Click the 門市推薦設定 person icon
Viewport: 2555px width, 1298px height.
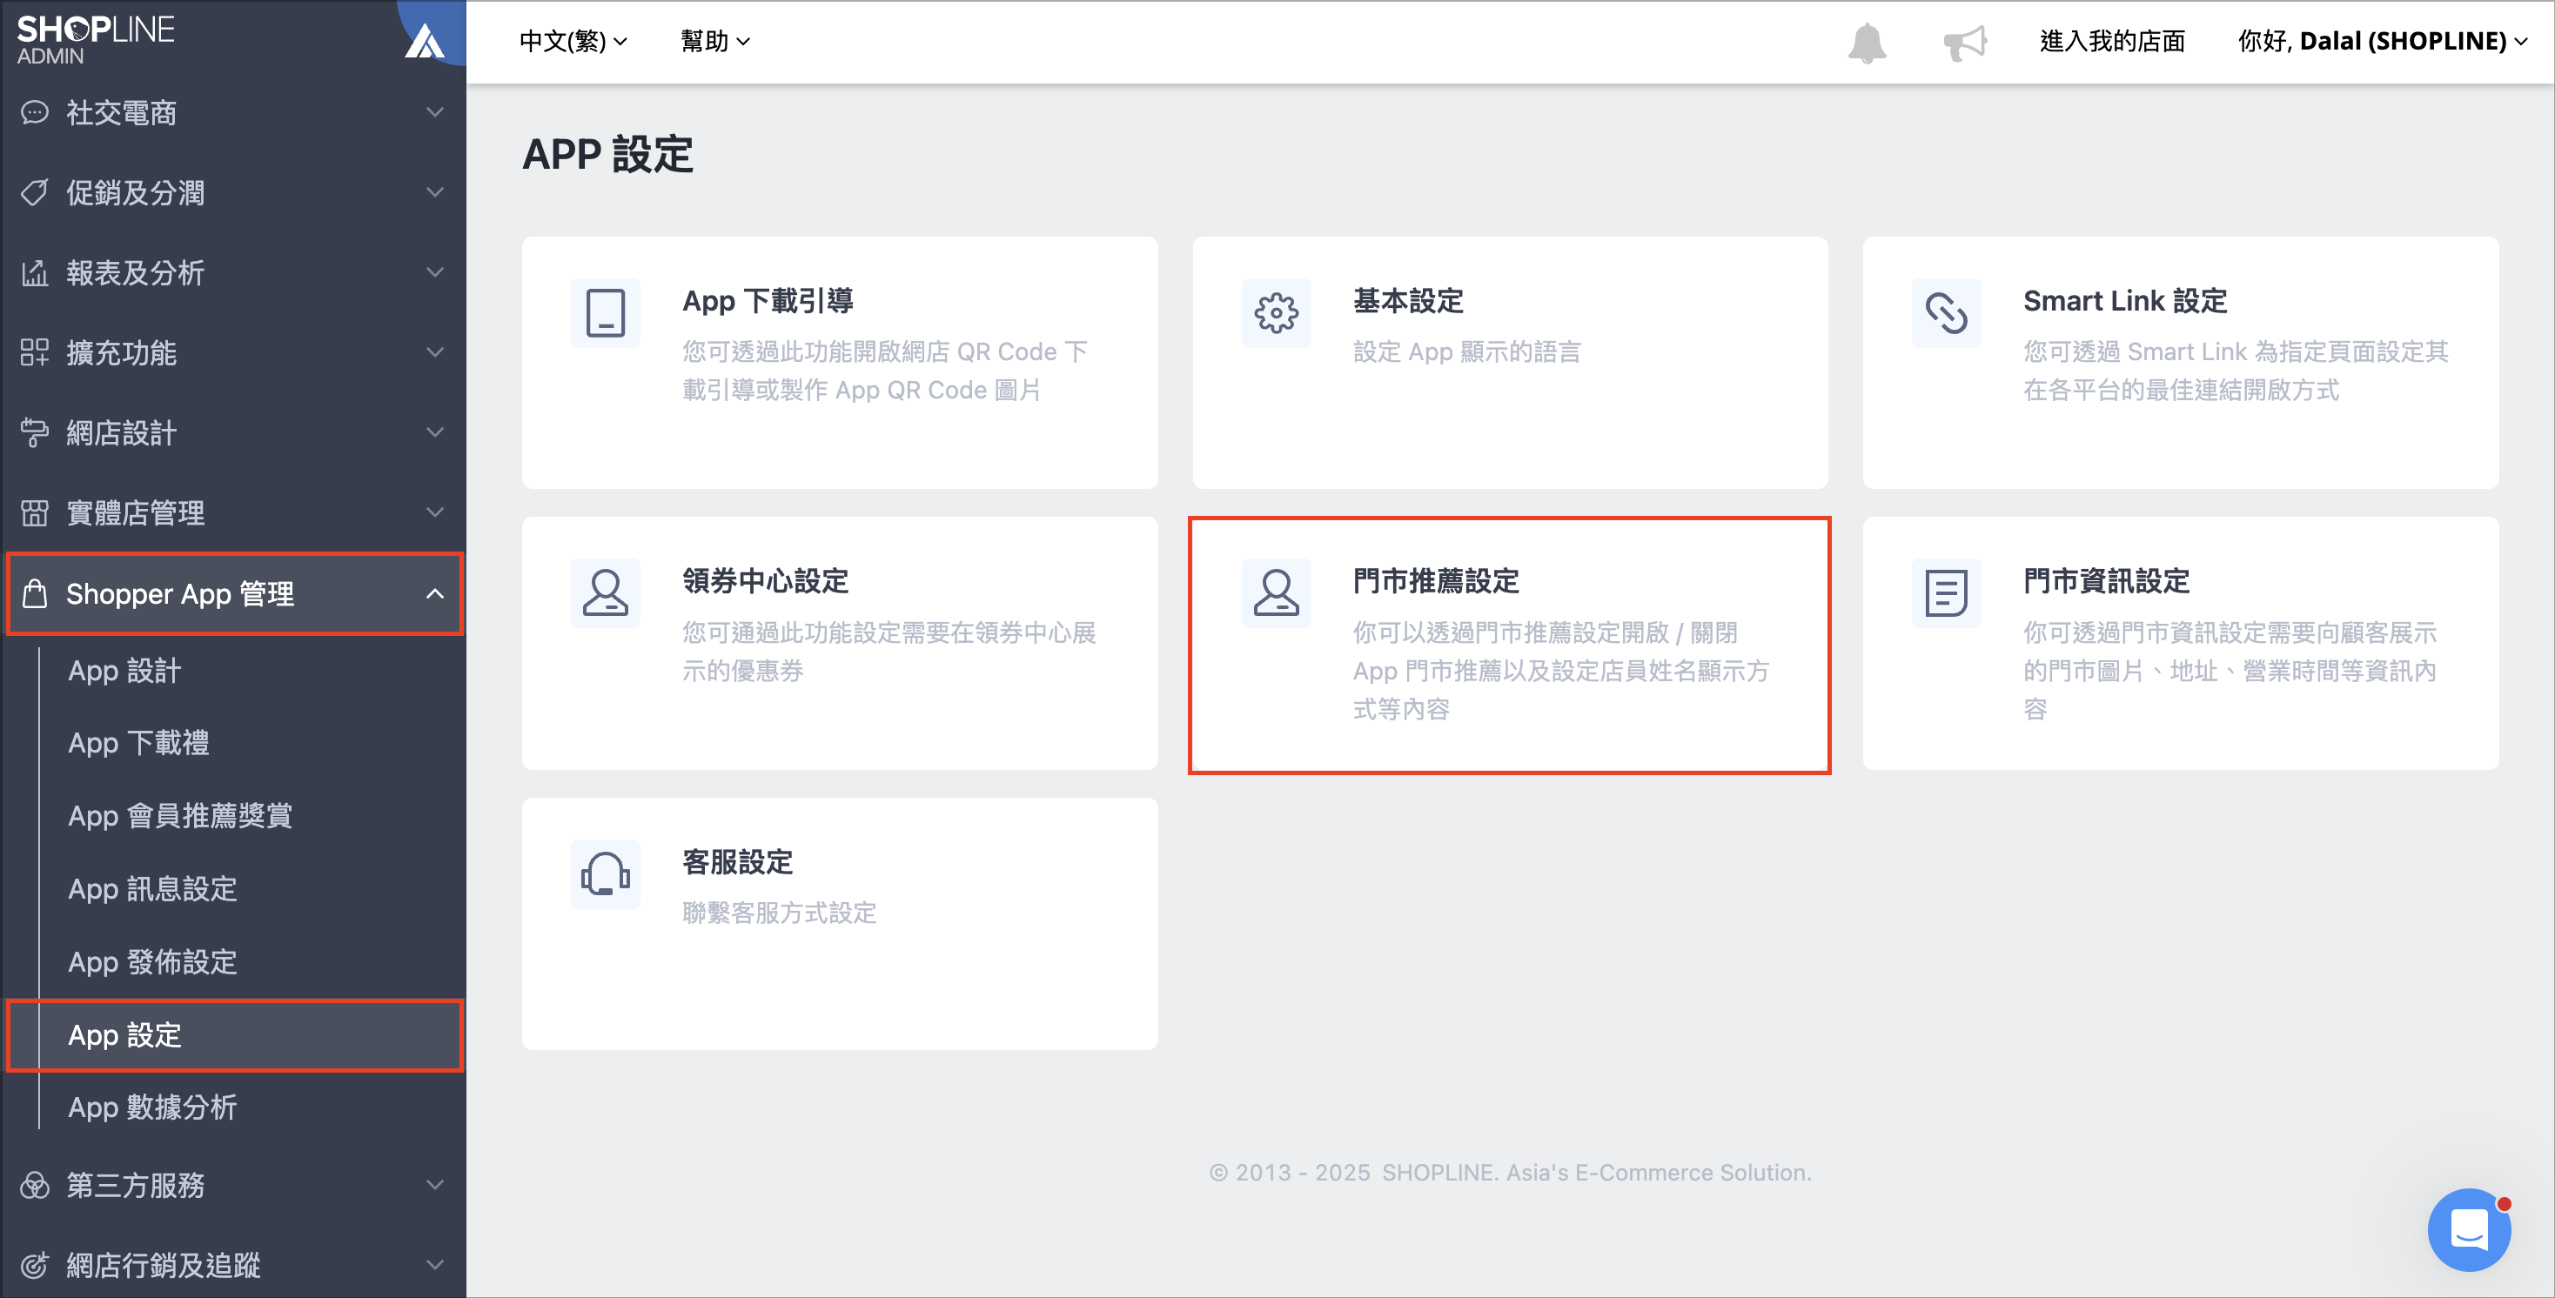click(x=1276, y=593)
